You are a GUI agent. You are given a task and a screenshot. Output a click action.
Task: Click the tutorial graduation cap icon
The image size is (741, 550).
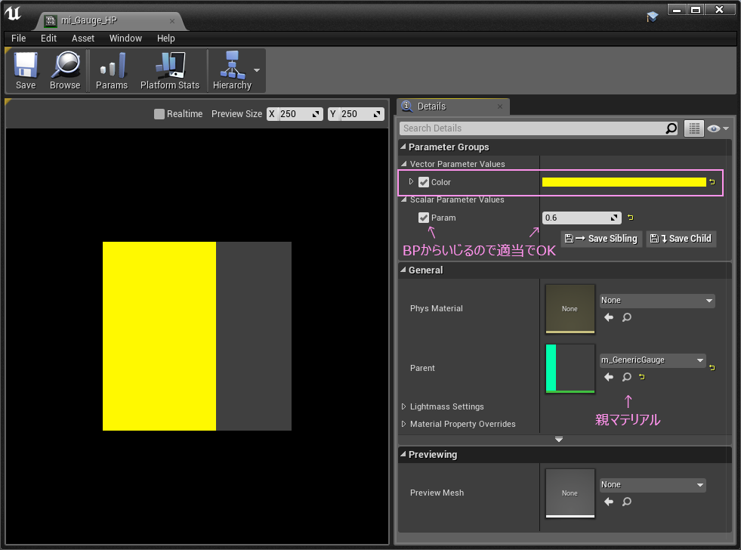(x=652, y=17)
